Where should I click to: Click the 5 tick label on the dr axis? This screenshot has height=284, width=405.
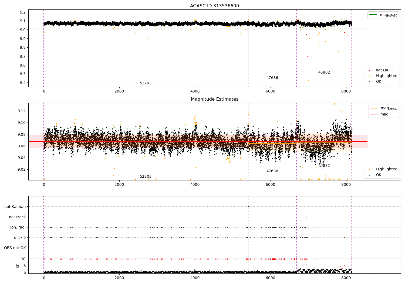click(25, 266)
